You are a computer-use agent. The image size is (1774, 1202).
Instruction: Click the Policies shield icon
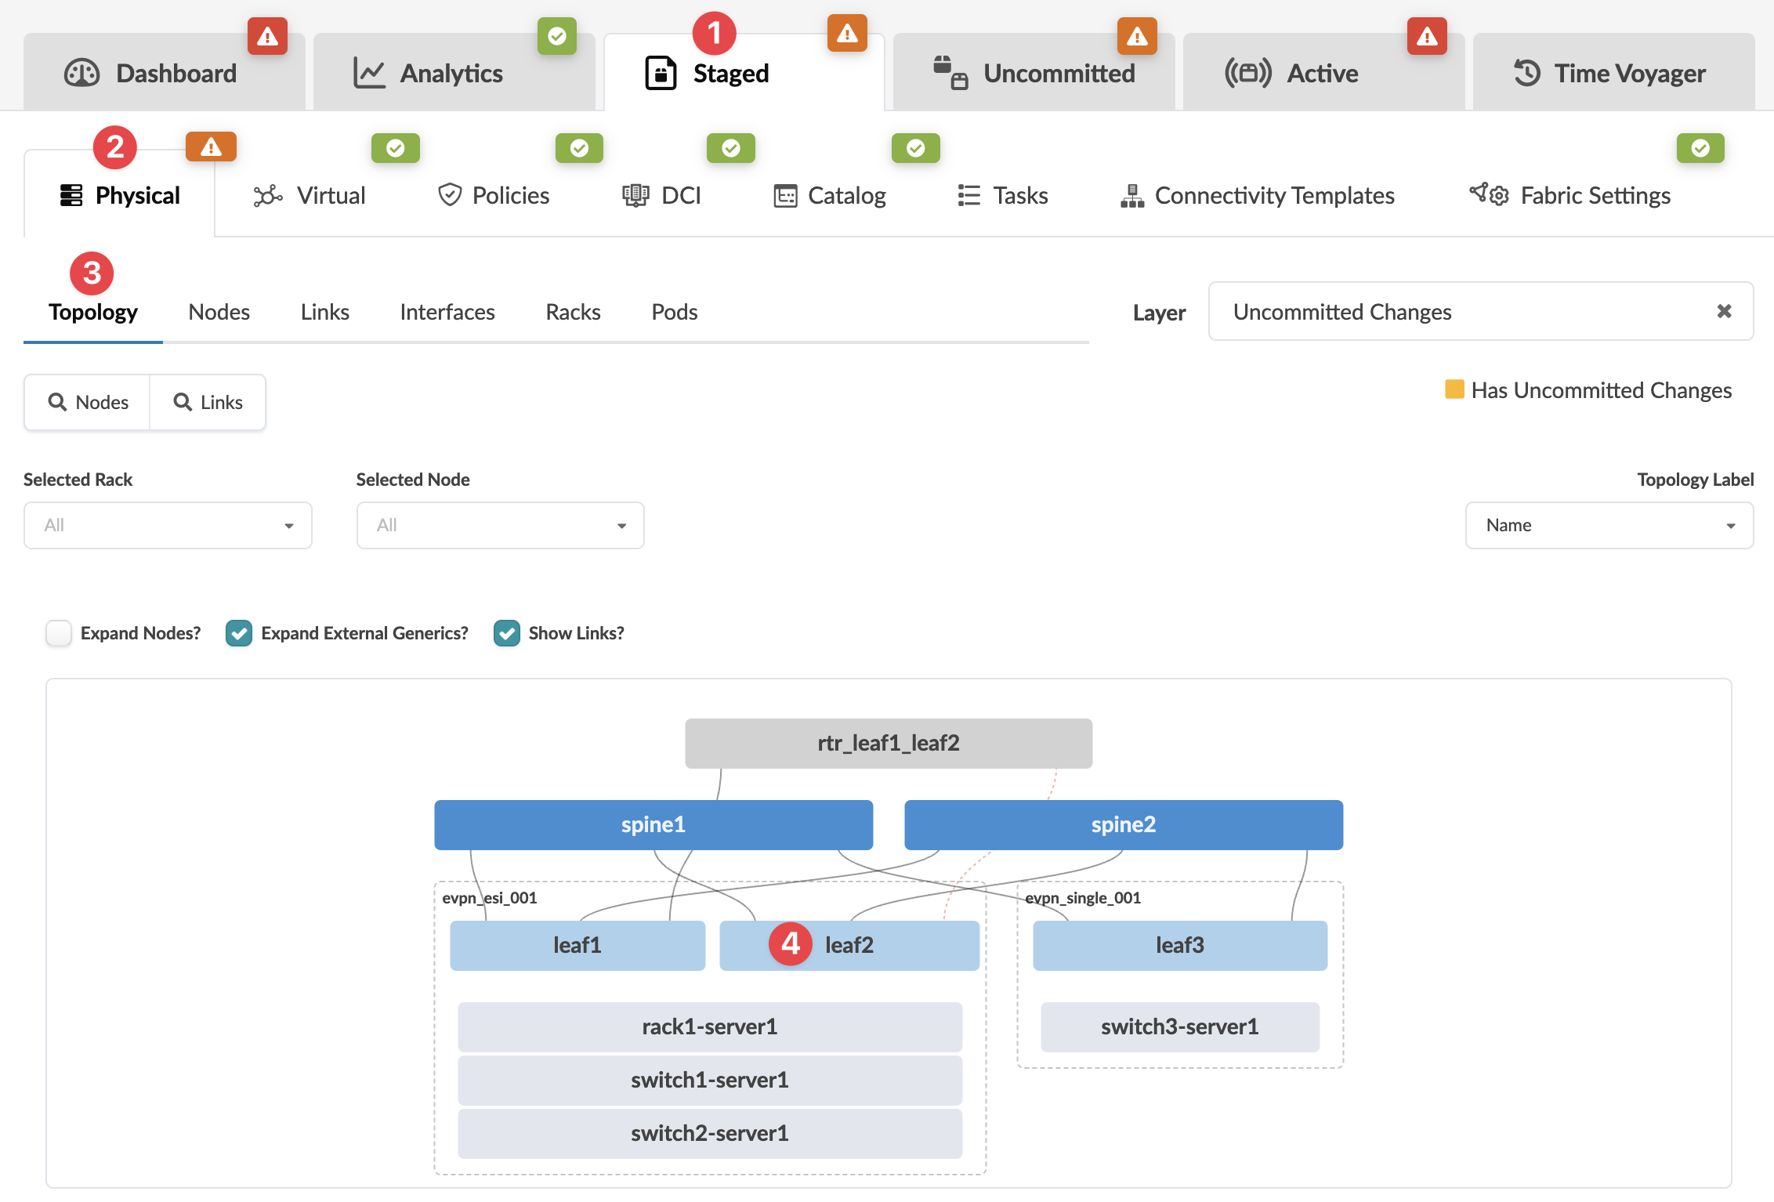click(x=450, y=195)
